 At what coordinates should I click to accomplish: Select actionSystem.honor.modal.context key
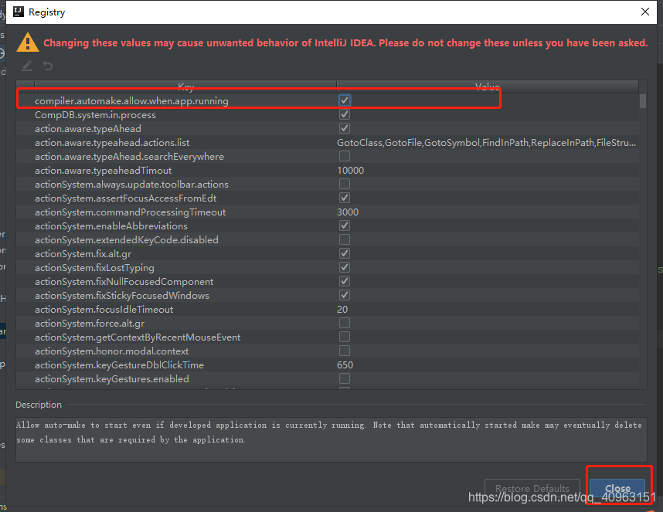tap(111, 351)
